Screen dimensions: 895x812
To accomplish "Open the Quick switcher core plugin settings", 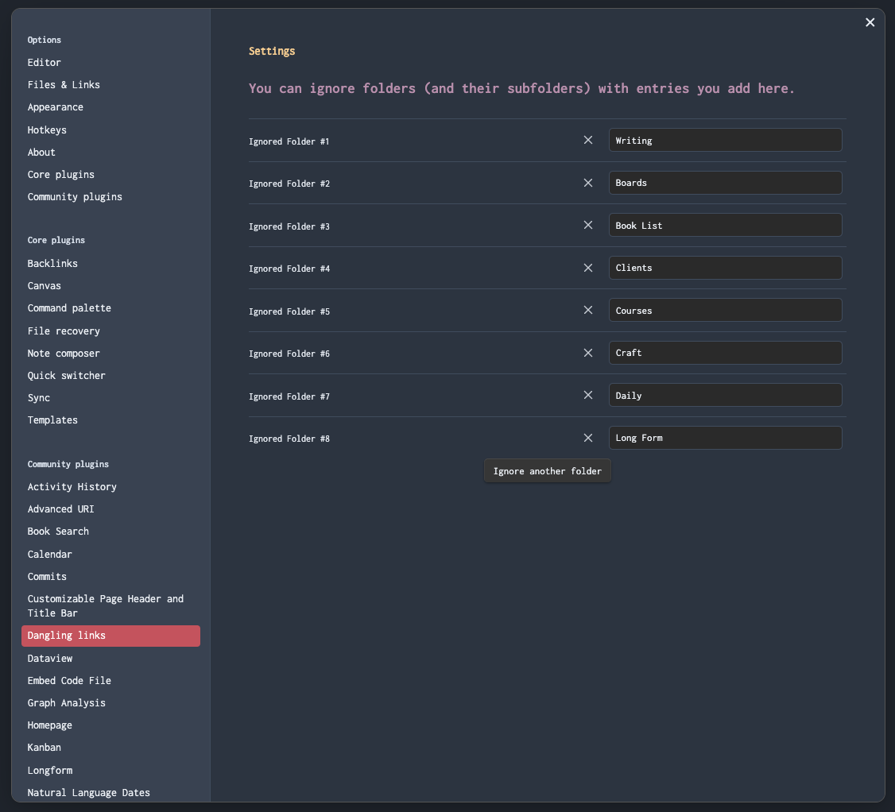I will coord(66,375).
